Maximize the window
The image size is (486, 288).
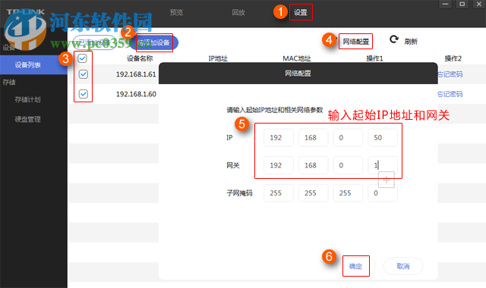tap(462, 4)
